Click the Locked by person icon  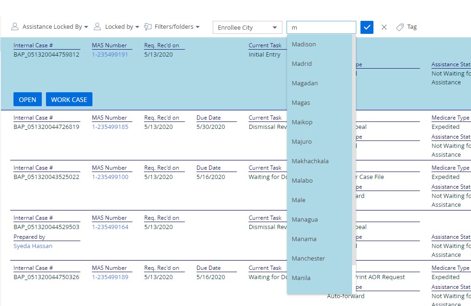coord(98,27)
